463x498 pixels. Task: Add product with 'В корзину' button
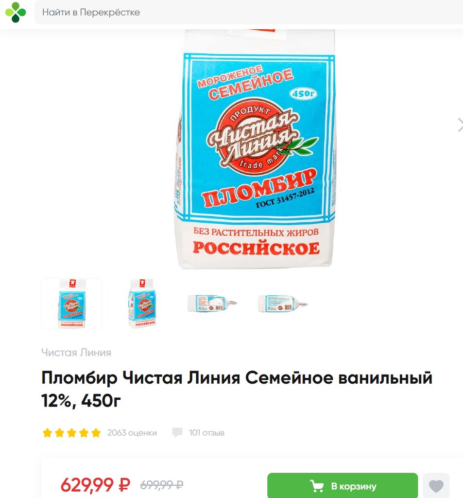343,486
